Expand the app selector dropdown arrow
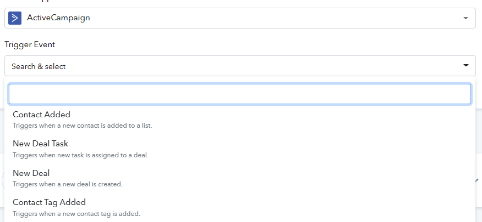The height and width of the screenshot is (222, 482). (x=465, y=18)
